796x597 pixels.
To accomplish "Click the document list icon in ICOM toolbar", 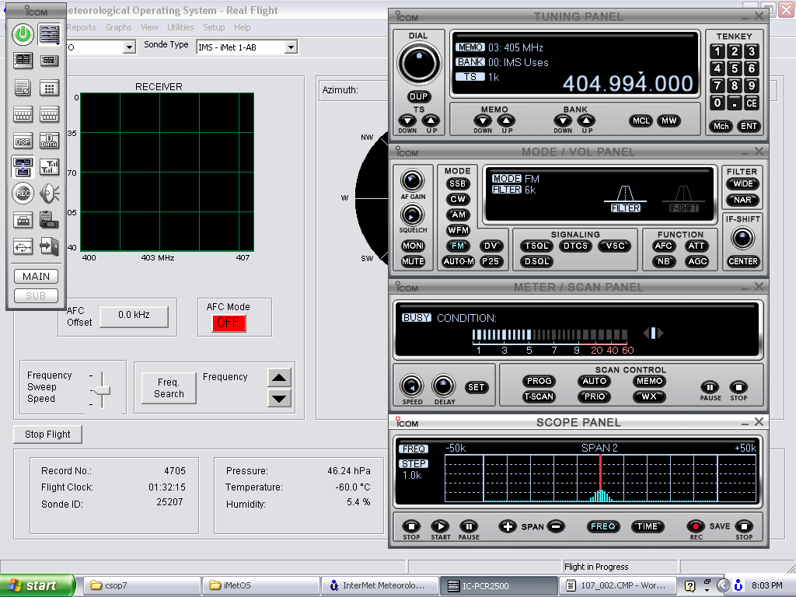I will coord(23,89).
